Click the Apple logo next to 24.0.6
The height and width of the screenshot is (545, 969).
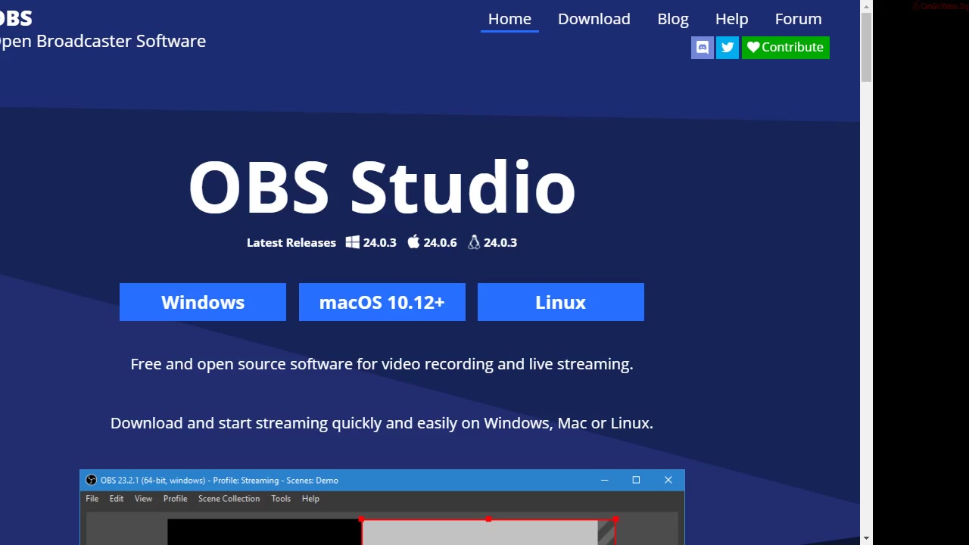[x=413, y=242]
